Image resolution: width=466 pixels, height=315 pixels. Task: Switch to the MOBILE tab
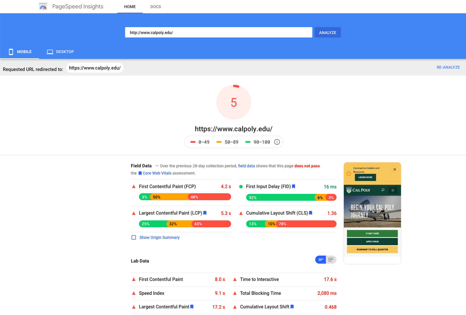pos(20,52)
